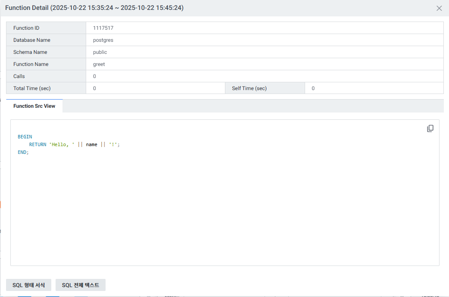The width and height of the screenshot is (449, 297).
Task: Click the Schema Name value public
Action: 100,52
